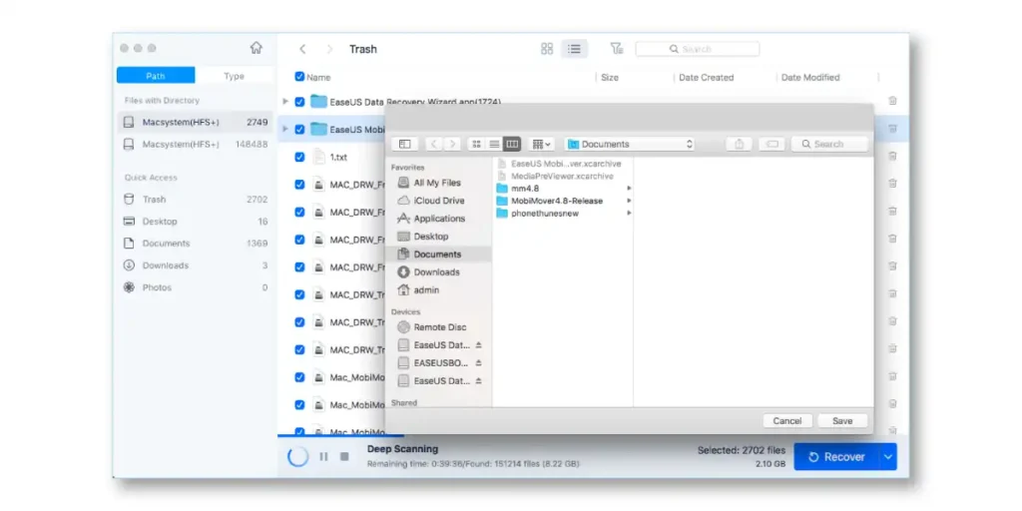Toggle the save dialog sidebar visibility
Image resolution: width=1022 pixels, height=511 pixels.
click(405, 144)
